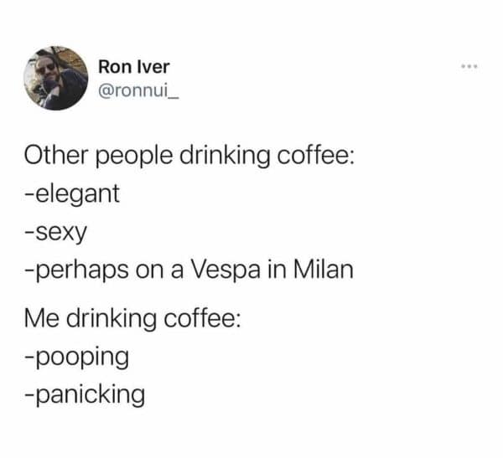Click the "-panicking" list line
The image size is (503, 458).
(x=85, y=396)
